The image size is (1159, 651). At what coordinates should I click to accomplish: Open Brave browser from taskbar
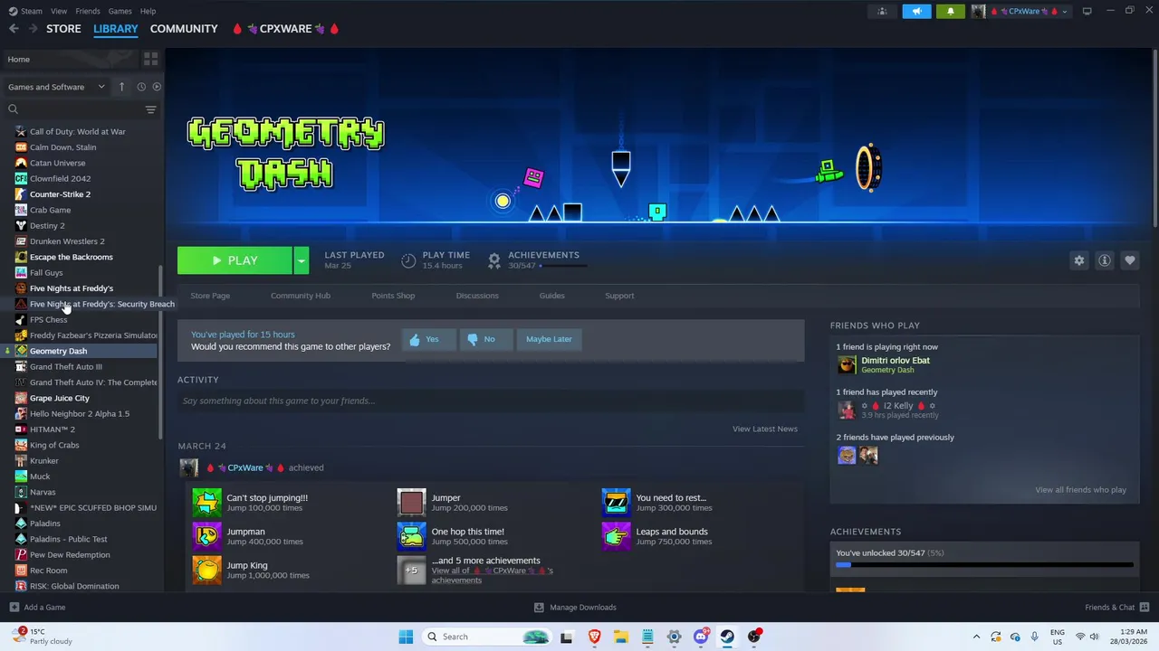594,637
